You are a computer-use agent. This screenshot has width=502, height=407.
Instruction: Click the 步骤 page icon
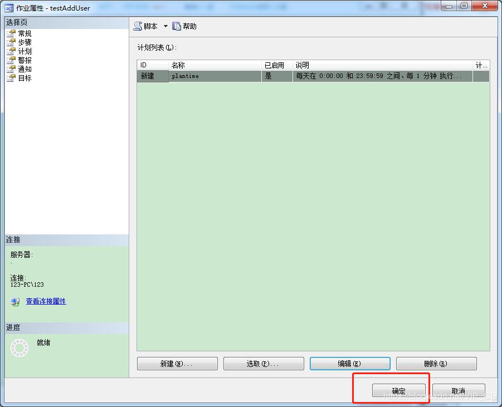tap(11, 42)
